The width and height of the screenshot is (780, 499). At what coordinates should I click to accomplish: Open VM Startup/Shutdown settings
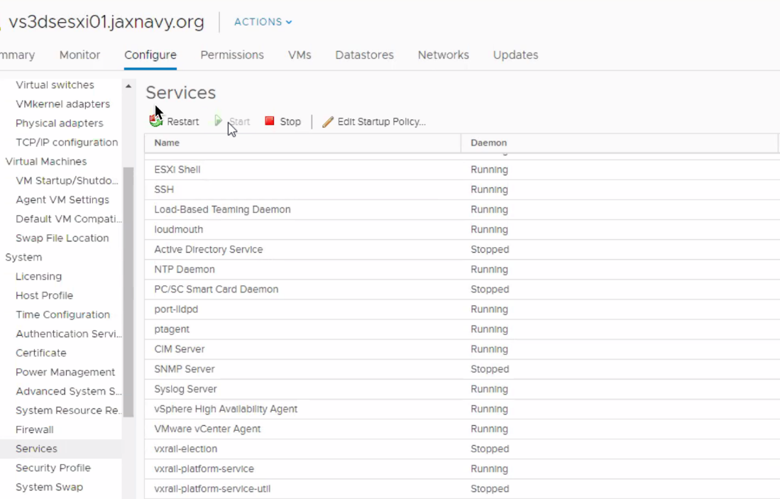(x=67, y=180)
